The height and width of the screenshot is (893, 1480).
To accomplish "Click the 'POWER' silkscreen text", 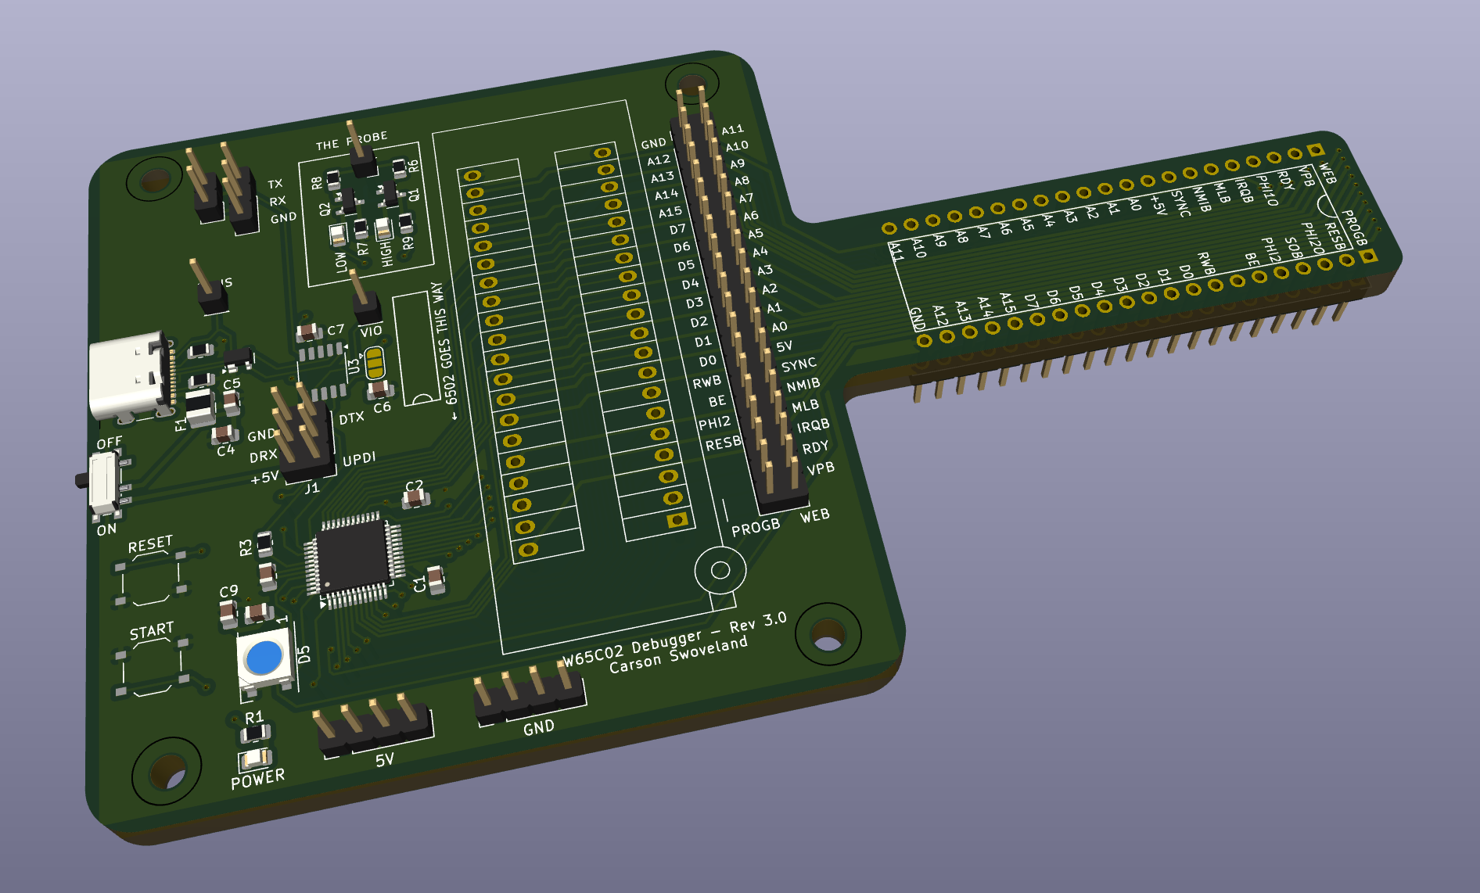I will click(257, 779).
